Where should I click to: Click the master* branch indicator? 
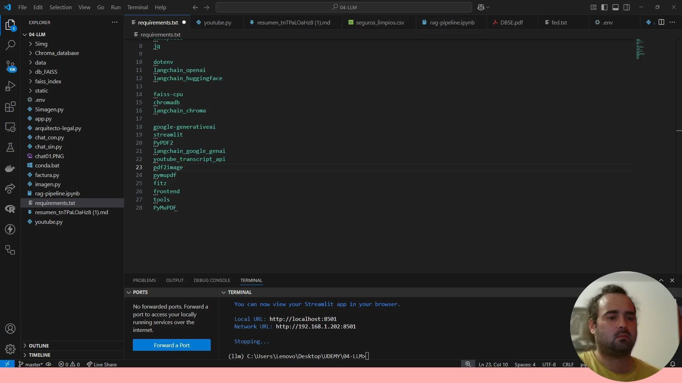31,364
